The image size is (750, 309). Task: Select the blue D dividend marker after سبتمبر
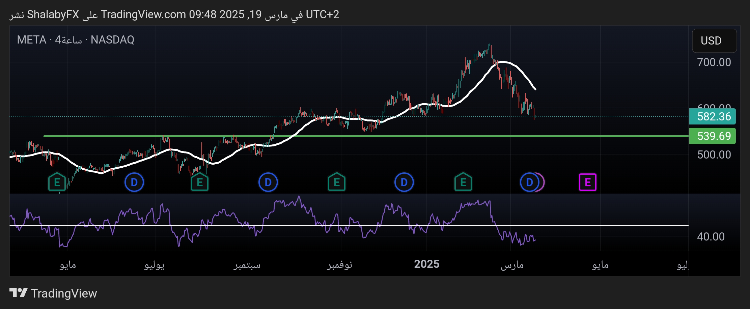tap(268, 182)
